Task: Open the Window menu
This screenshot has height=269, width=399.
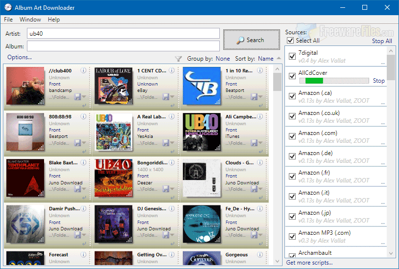Action: pyautogui.click(x=30, y=20)
